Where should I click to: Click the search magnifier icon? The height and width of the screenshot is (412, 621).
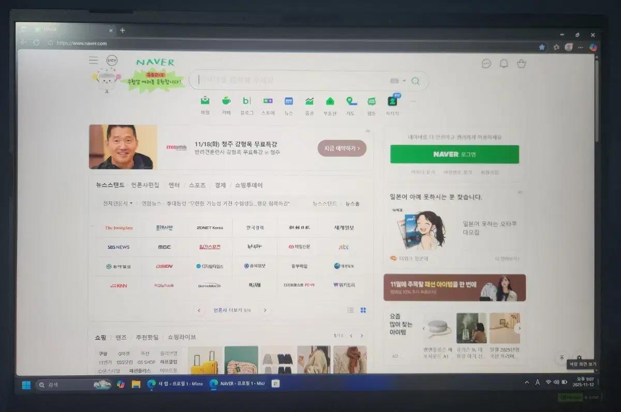[x=416, y=81]
